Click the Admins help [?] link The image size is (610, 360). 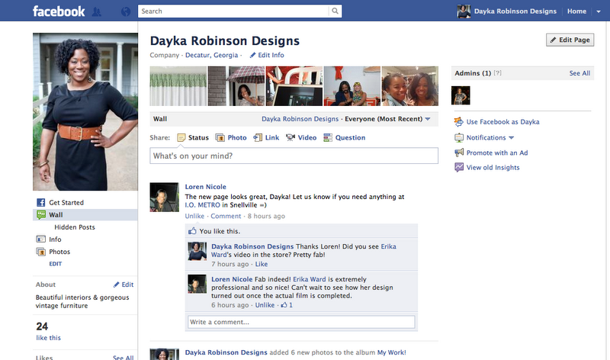498,73
